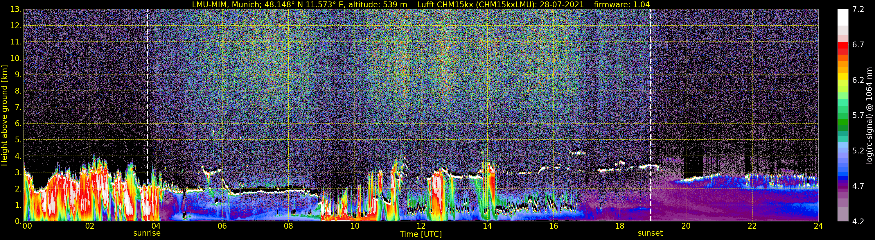The height and width of the screenshot is (240, 875).
Task: Click the height tick label '3.'
Action: 18,173
